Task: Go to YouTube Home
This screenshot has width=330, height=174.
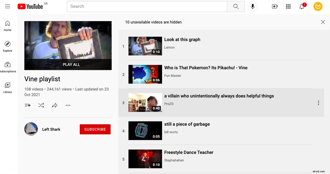Action: point(7,26)
